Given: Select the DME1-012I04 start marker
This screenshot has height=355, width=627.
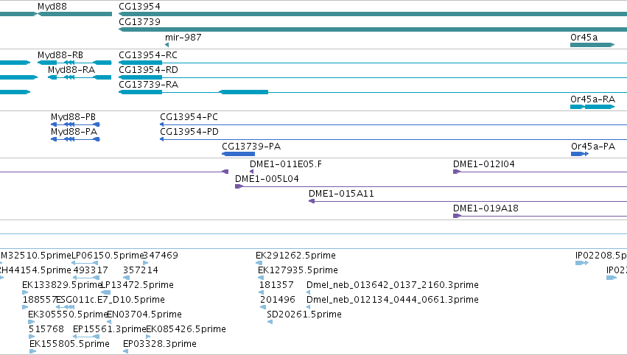Looking at the screenshot, I should click(457, 172).
